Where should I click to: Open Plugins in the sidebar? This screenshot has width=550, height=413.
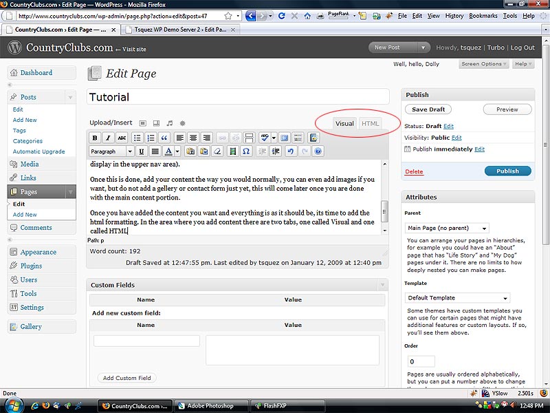click(x=31, y=266)
